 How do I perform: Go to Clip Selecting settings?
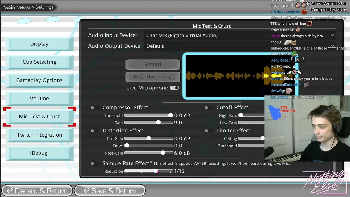click(39, 62)
